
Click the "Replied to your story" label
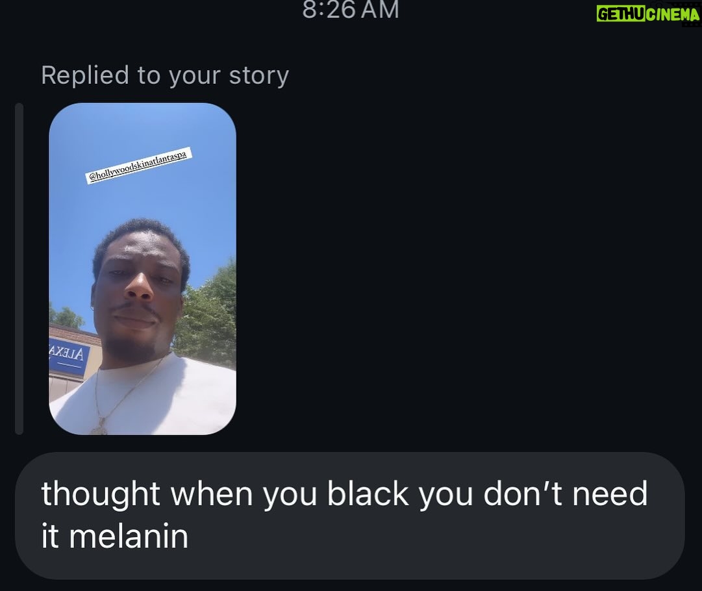tap(165, 75)
